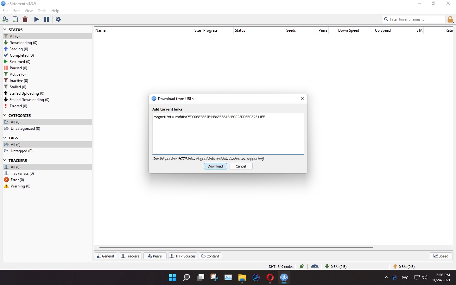
Task: Select Untagged (0) tag filter
Action: pyautogui.click(x=47, y=151)
